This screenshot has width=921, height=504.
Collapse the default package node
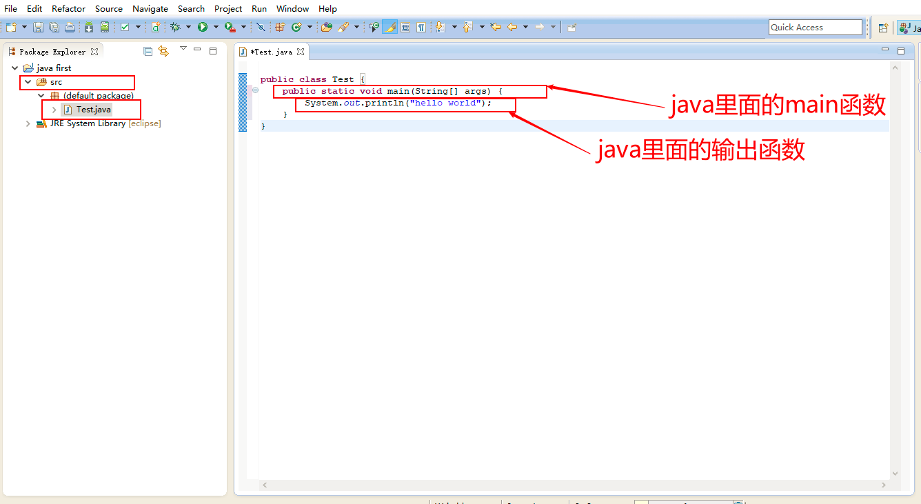pyautogui.click(x=41, y=95)
